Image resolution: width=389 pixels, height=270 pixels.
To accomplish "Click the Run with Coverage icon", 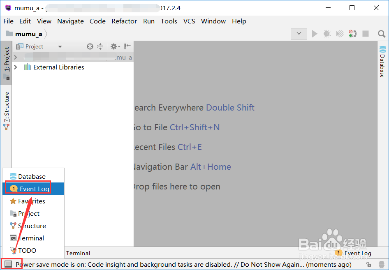I will (340, 34).
